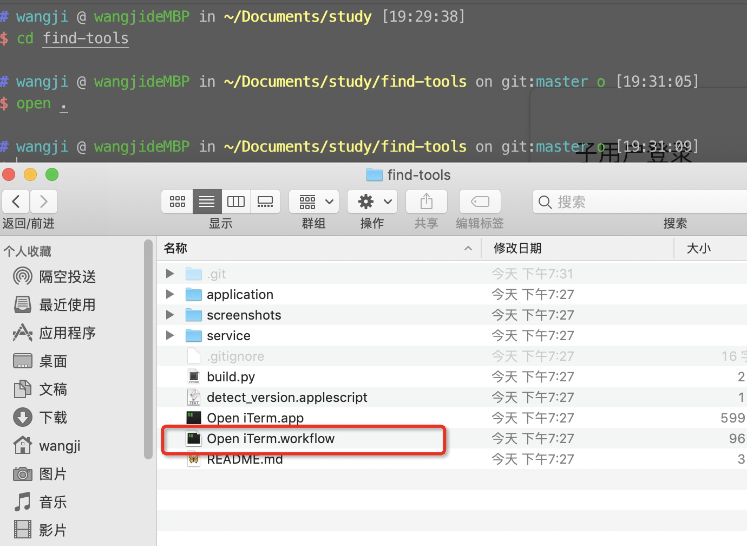Open Music (音乐) in sidebar

coord(41,502)
